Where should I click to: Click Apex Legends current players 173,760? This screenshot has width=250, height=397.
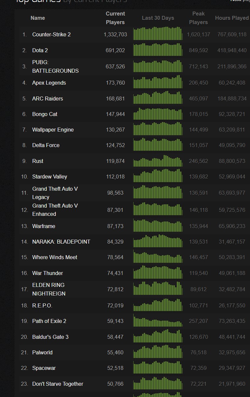[115, 83]
